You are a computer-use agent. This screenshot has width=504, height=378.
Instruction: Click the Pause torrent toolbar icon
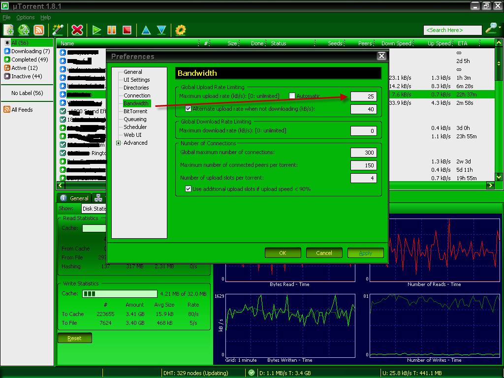click(x=112, y=30)
